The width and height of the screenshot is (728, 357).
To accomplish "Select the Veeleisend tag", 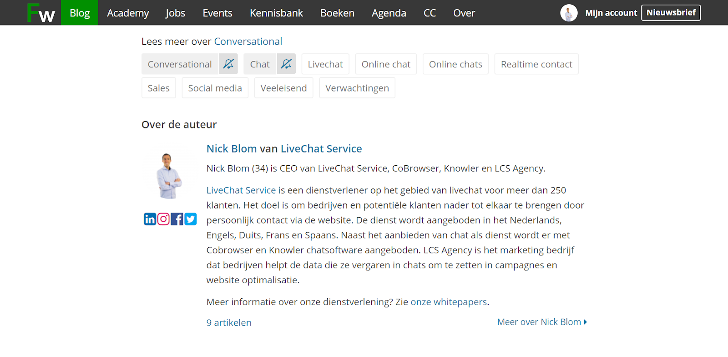I will pyautogui.click(x=283, y=88).
